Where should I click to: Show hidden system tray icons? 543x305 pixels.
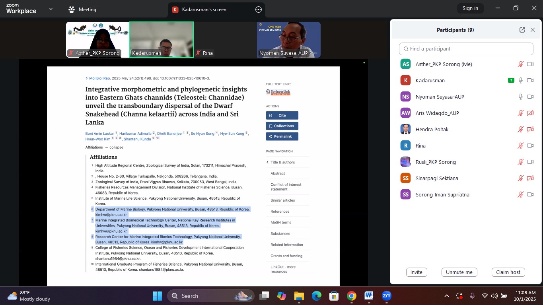[x=446, y=296]
